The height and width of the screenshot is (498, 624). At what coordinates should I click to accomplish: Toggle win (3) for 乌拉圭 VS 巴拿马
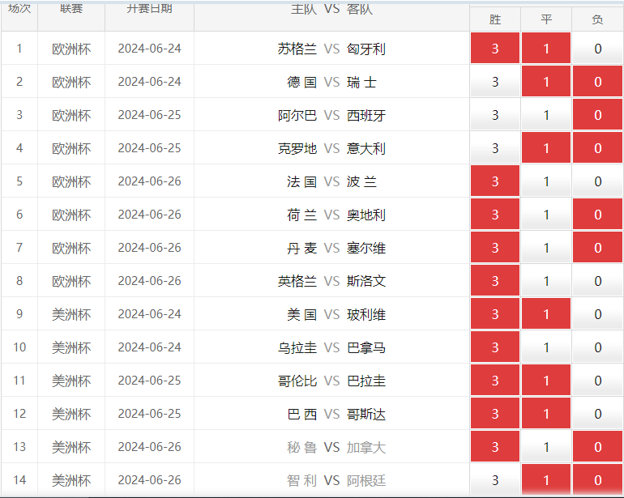point(494,347)
